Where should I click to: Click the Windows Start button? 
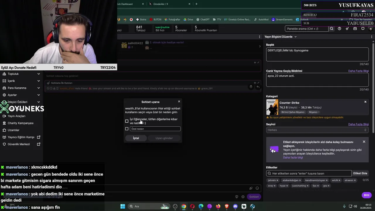pos(123,206)
